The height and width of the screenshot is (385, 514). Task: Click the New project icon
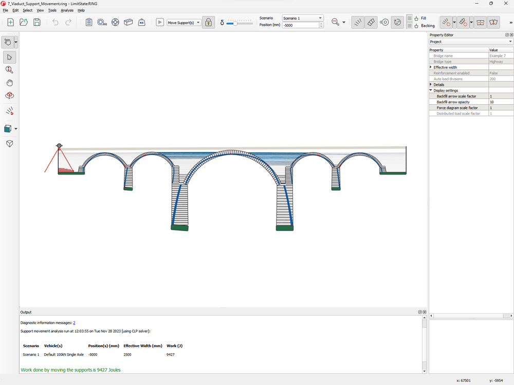click(x=10, y=22)
